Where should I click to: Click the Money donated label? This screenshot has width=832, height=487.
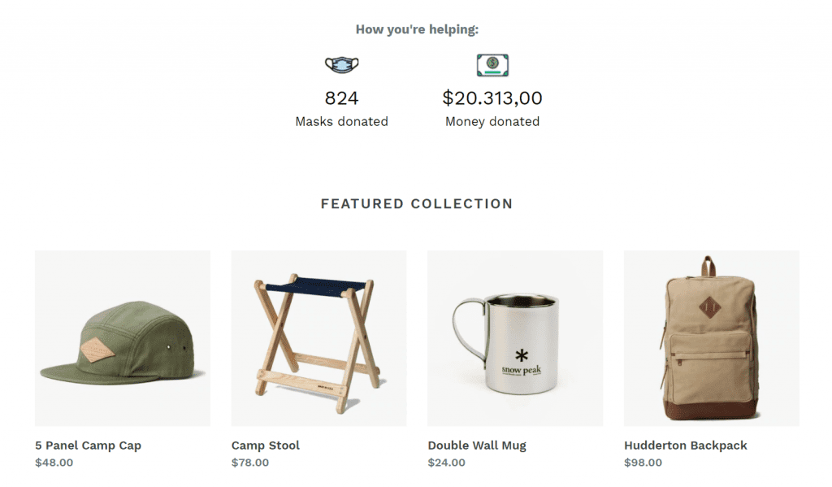coord(492,122)
